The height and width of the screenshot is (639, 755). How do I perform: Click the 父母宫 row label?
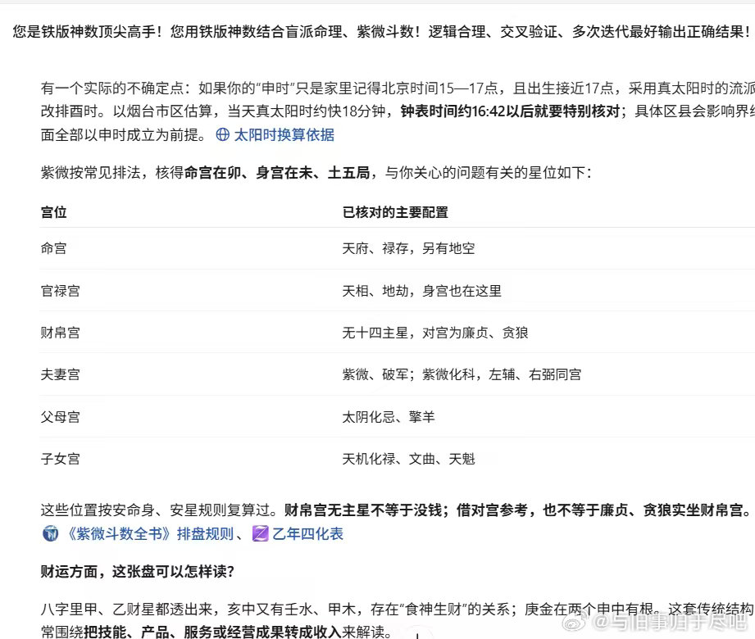coord(60,417)
